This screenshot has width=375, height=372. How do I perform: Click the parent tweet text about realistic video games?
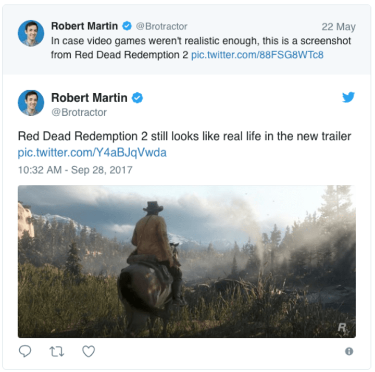(201, 47)
